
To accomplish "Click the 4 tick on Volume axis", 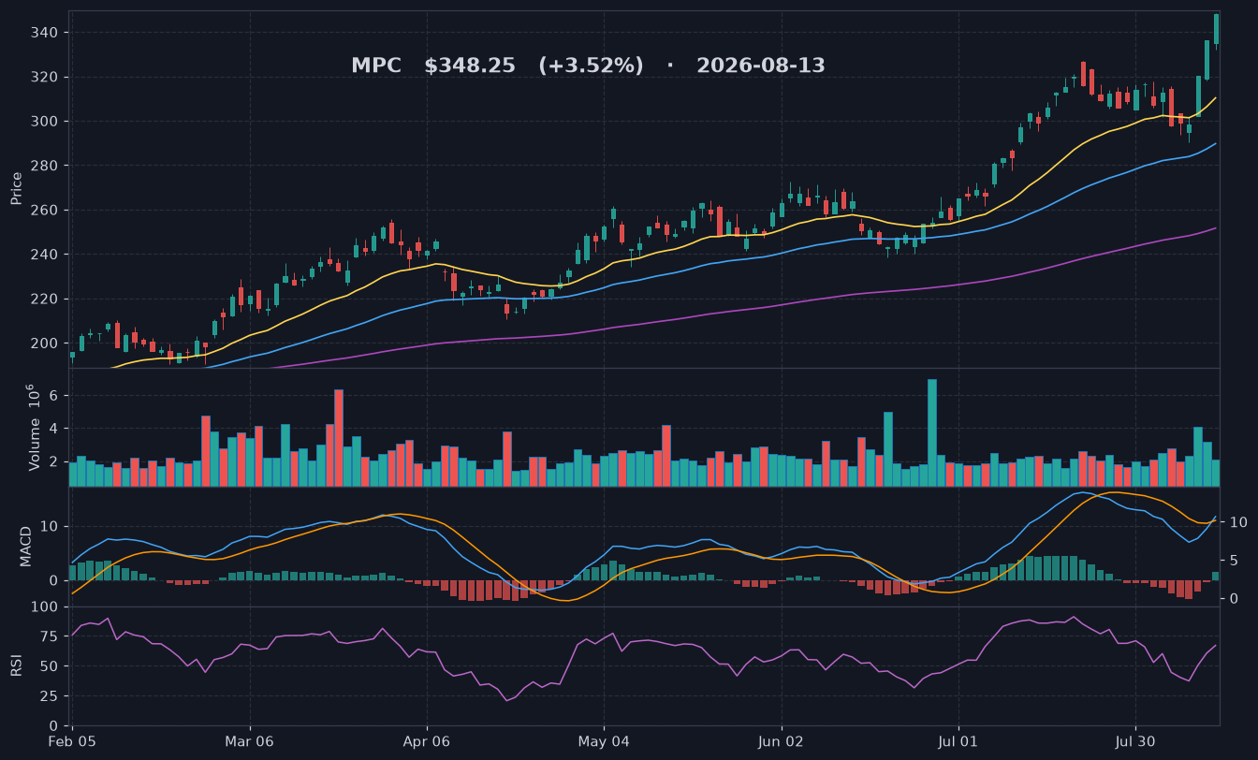I will pyautogui.click(x=55, y=429).
